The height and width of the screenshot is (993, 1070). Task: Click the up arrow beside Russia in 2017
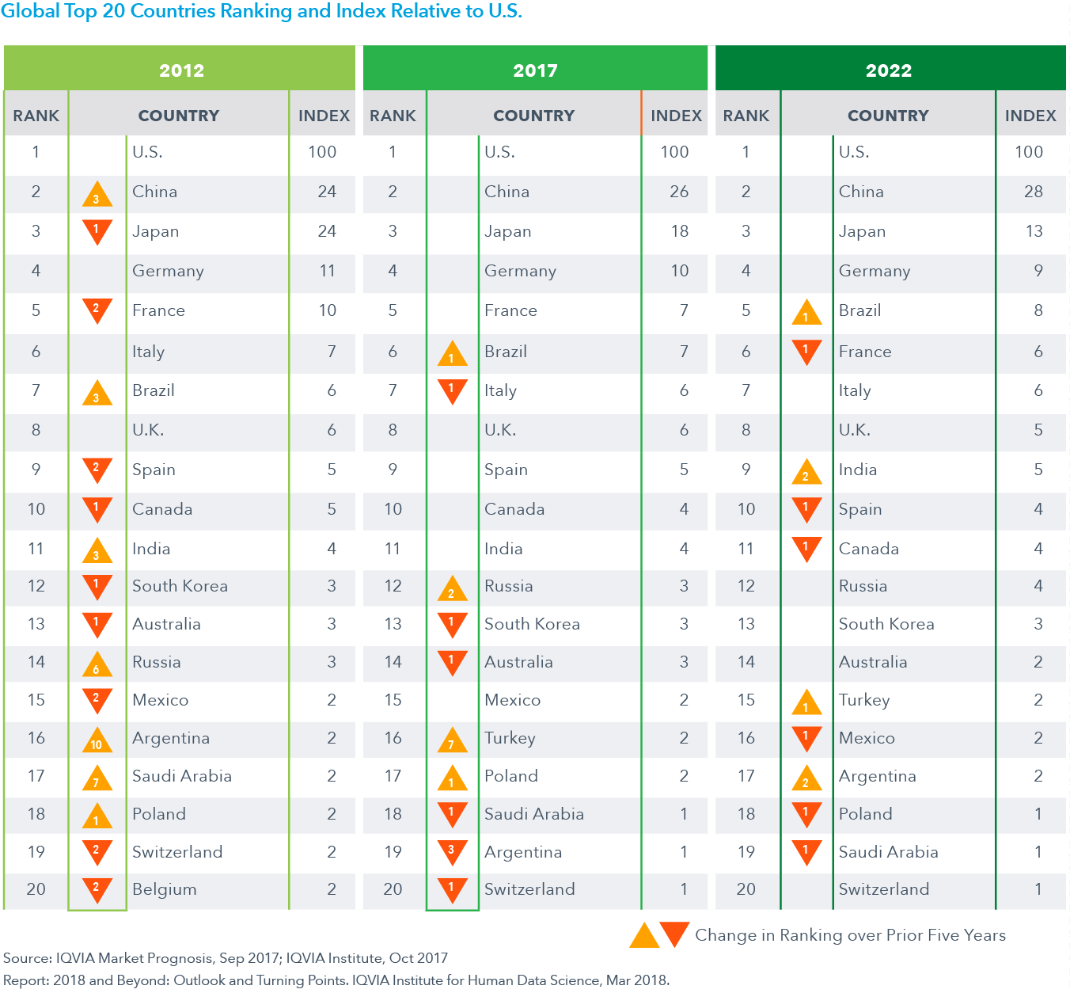452,589
